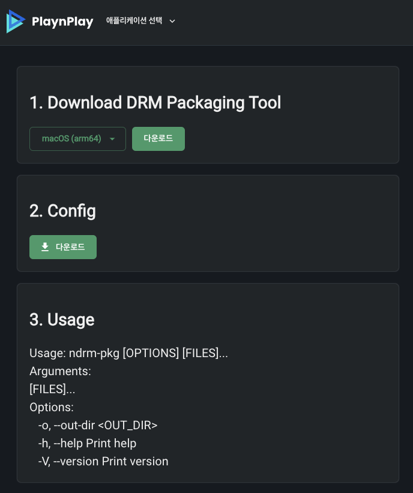Click the "3. Usage" section heading
The image size is (413, 493).
(x=62, y=320)
